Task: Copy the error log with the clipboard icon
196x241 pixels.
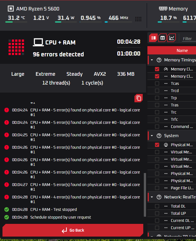Action: coord(139,98)
